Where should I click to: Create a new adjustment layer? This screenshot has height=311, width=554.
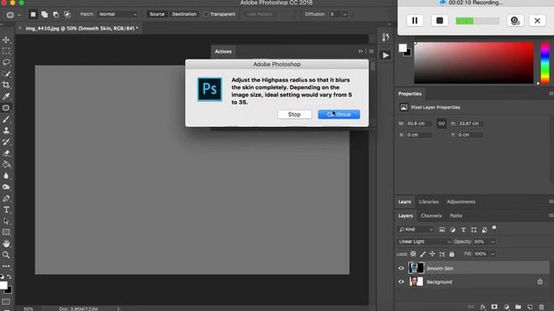[x=506, y=308]
